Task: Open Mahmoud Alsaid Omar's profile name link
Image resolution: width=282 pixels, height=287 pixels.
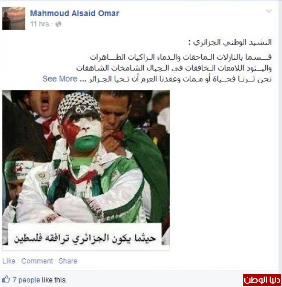Action: coord(75,13)
